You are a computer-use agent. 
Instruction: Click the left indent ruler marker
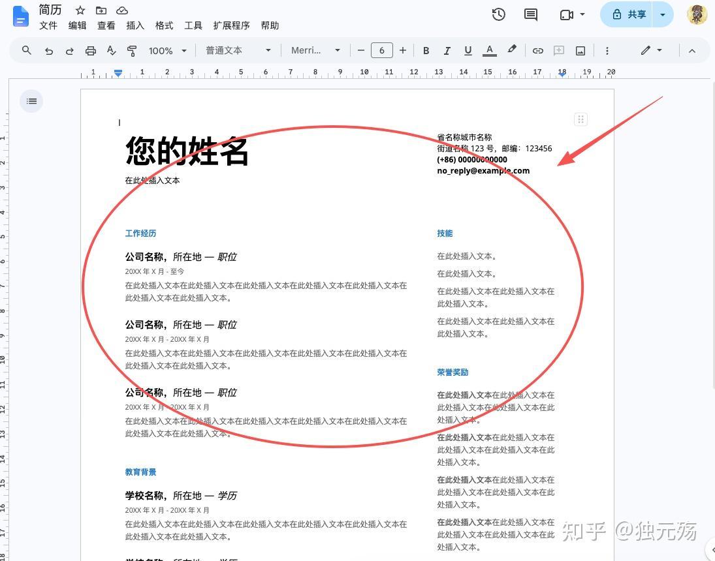118,73
